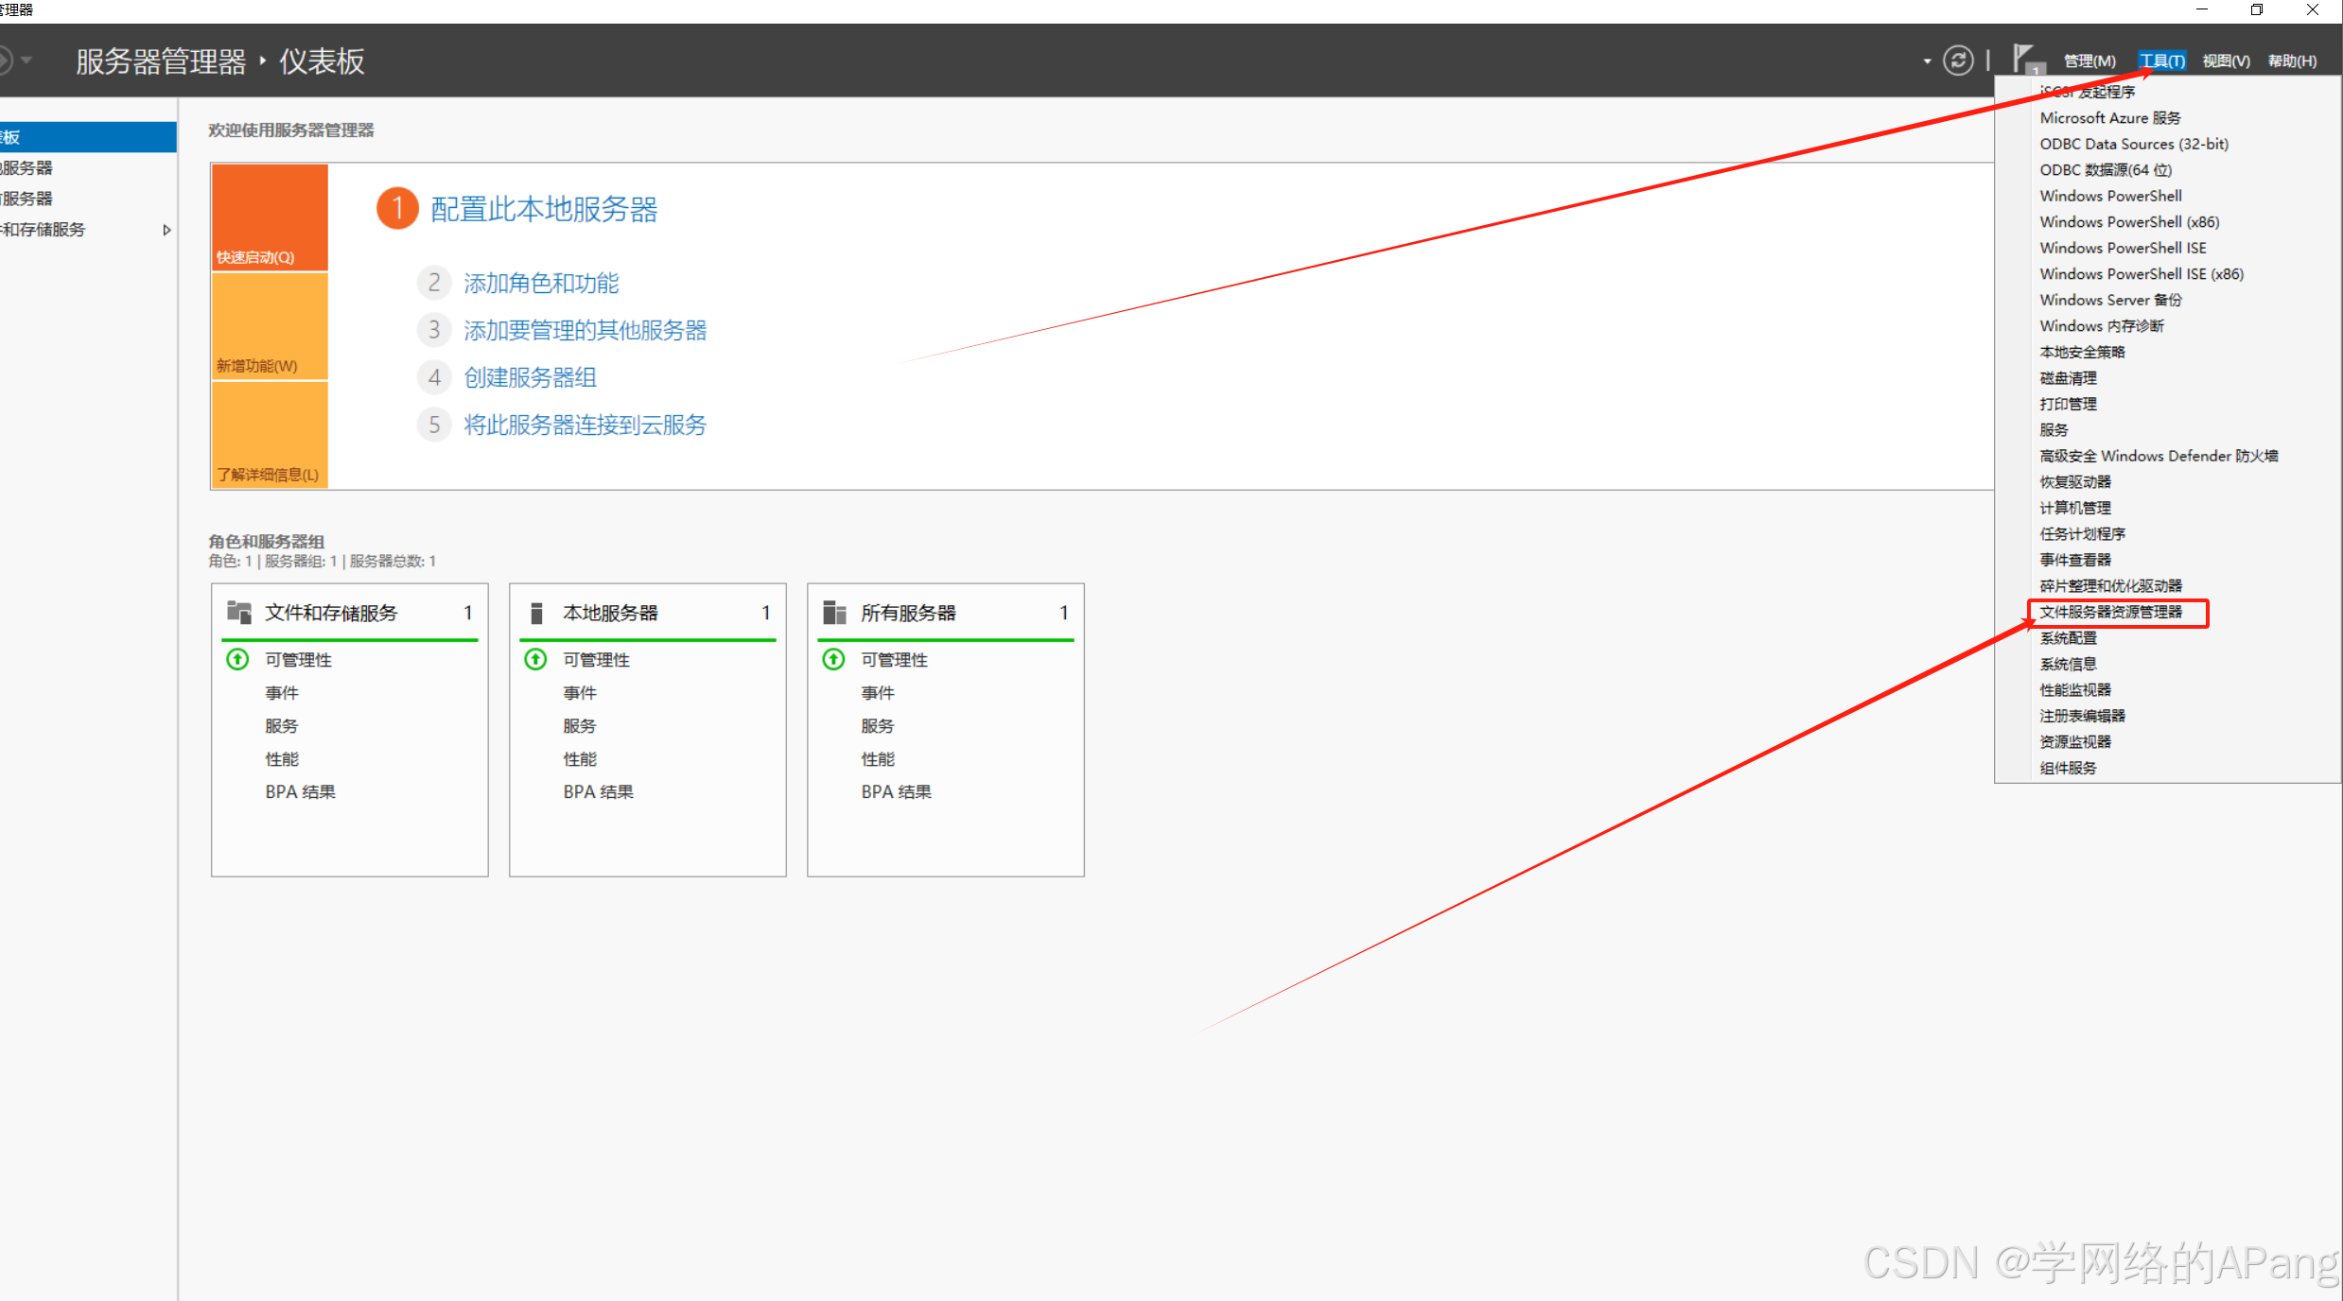Open the dropdown arrow beside refresh icon
The height and width of the screenshot is (1301, 2343).
tap(1927, 61)
